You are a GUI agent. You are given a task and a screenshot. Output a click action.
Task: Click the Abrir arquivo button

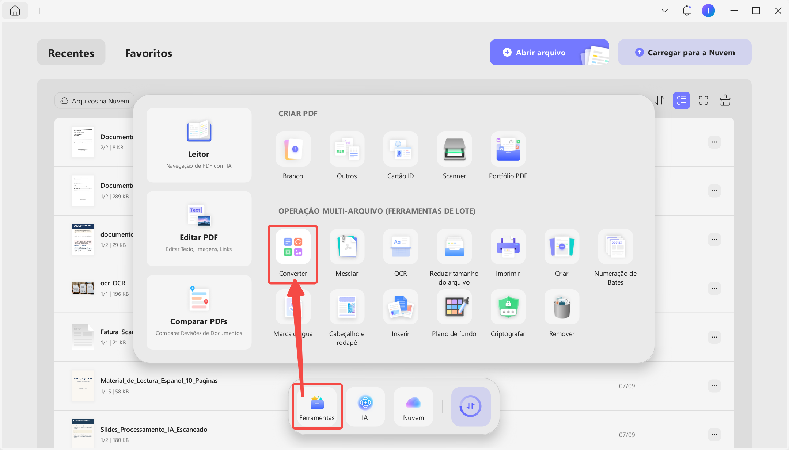tap(549, 52)
